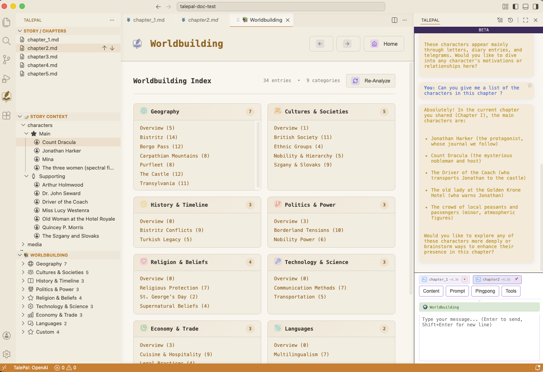This screenshot has height=372, width=543.
Task: Open editor more actions ellipsis
Action: [x=405, y=20]
